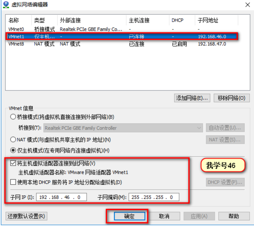The height and width of the screenshot is (226, 254).
Task: Select the VMnet8 NAT network row
Action: pos(122,44)
